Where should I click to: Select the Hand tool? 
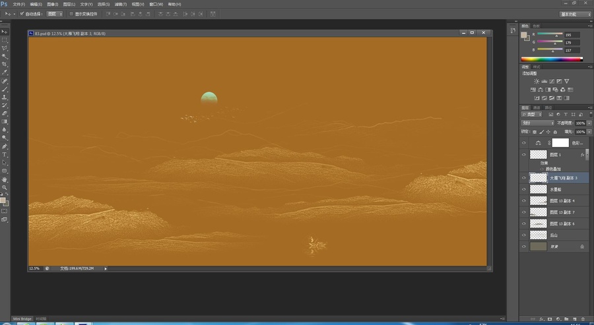click(x=5, y=179)
